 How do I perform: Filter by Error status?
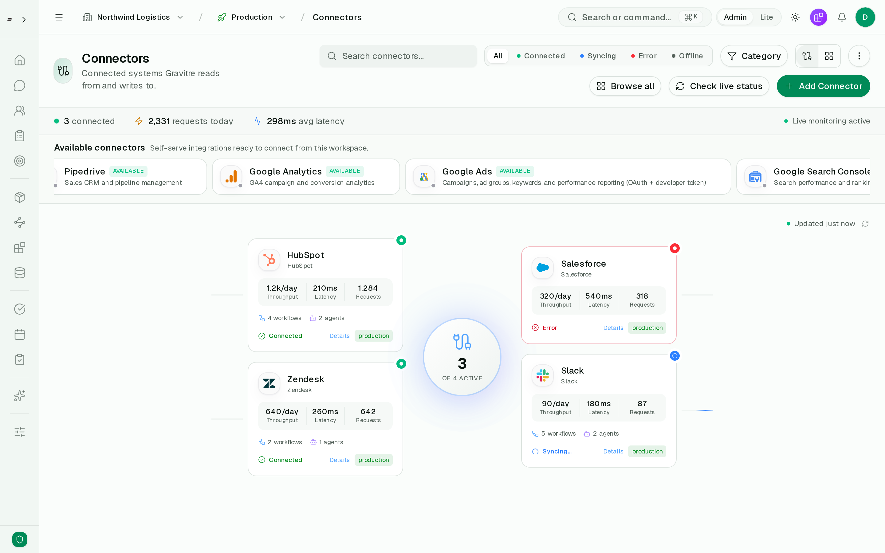(644, 56)
